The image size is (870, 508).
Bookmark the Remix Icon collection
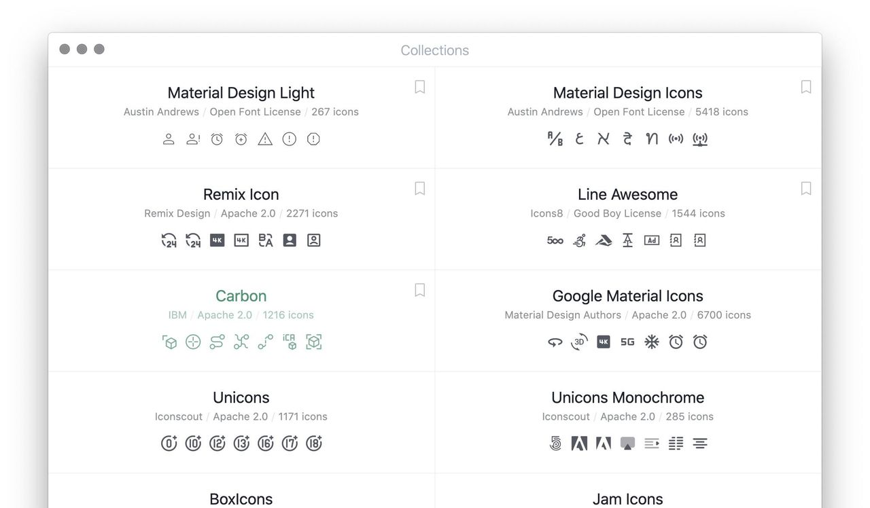pos(420,188)
